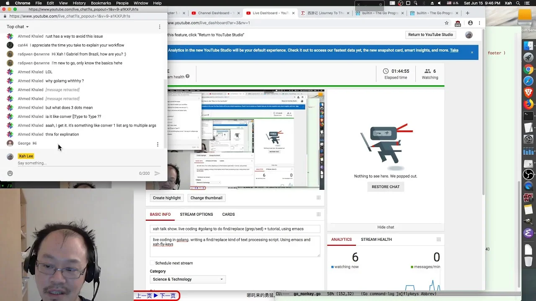This screenshot has height=301, width=536.
Task: Click the Restore Chat button
Action: click(386, 187)
